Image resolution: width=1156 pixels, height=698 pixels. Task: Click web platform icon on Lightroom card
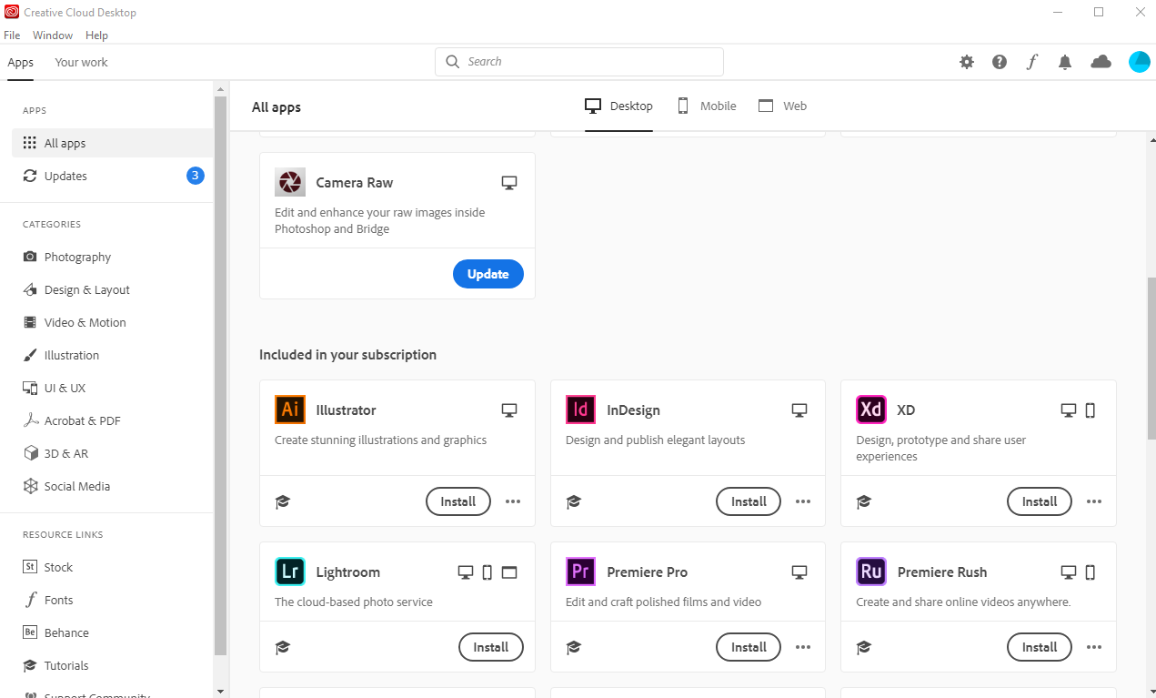(509, 572)
